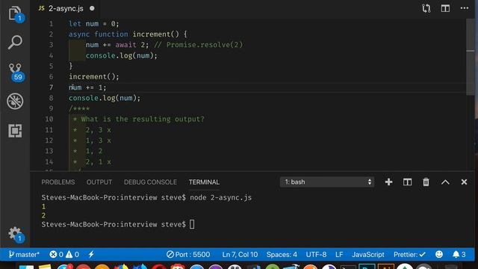Open notifications bell with 3 alerts
Viewport: 478px width, 269px height.
459,254
